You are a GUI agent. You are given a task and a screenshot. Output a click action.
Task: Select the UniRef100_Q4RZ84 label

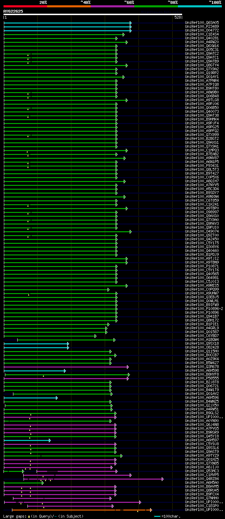point(202,479)
